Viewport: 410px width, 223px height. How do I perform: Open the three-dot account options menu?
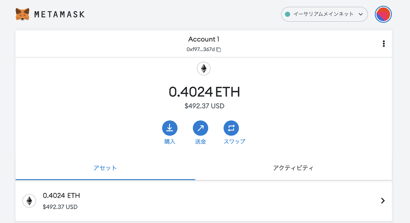tap(384, 44)
